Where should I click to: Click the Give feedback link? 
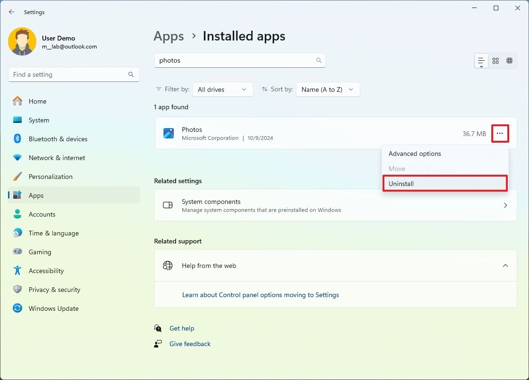tap(190, 344)
